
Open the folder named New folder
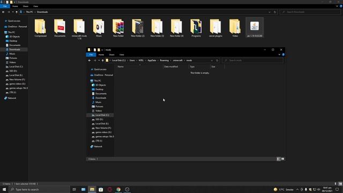point(118,28)
